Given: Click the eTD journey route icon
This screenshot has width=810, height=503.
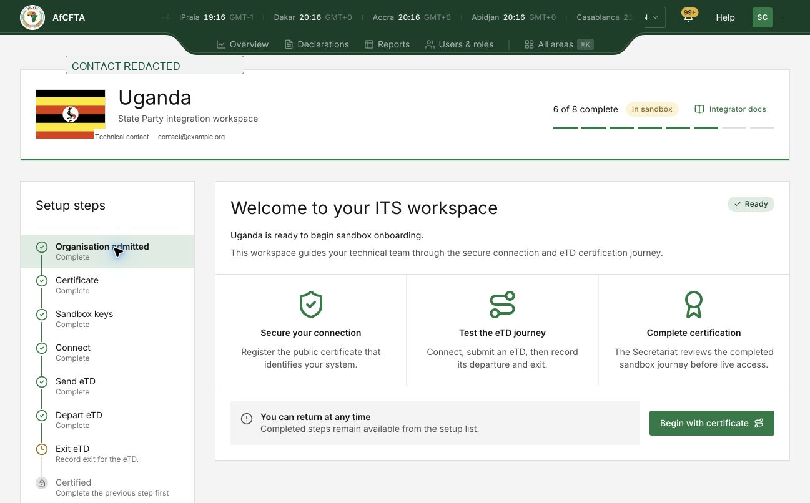Looking at the screenshot, I should pyautogui.click(x=502, y=305).
